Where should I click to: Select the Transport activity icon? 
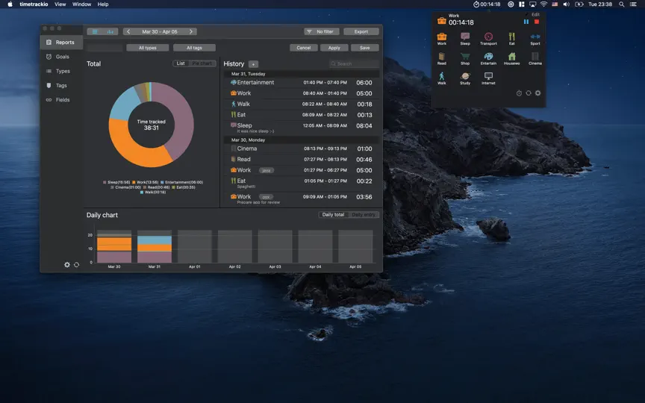pyautogui.click(x=488, y=39)
